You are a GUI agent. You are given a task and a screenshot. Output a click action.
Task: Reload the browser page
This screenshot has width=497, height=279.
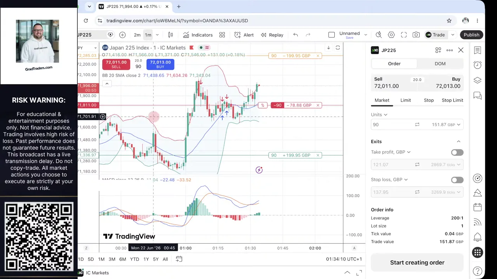point(86,21)
